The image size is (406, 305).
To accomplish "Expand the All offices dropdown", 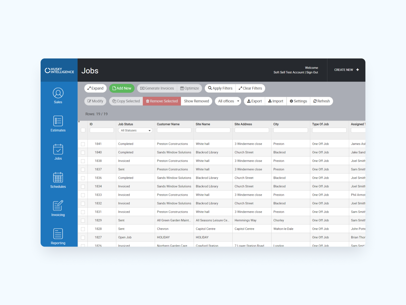I will click(x=228, y=101).
